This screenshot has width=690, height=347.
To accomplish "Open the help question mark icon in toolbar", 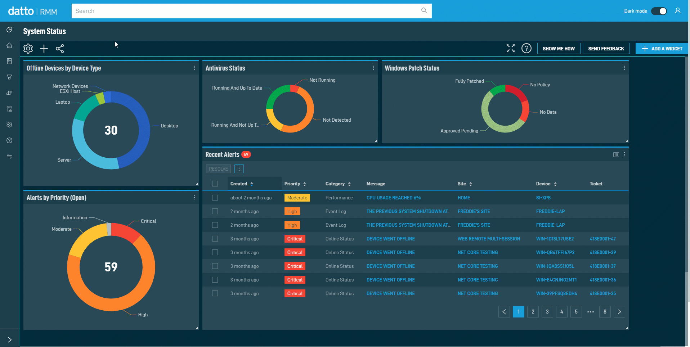I will click(527, 48).
